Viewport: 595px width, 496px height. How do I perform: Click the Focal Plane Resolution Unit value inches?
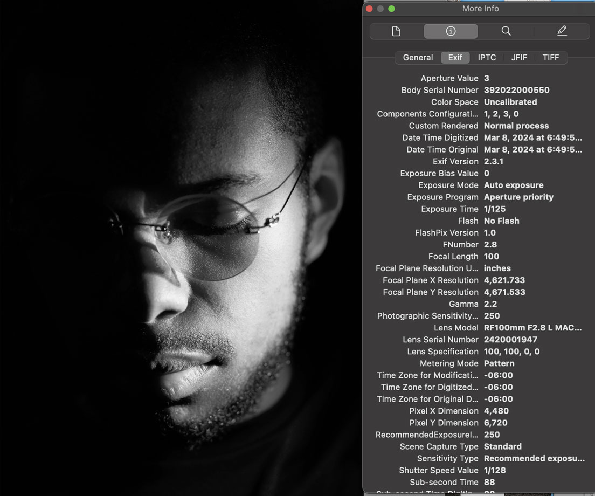coord(497,268)
